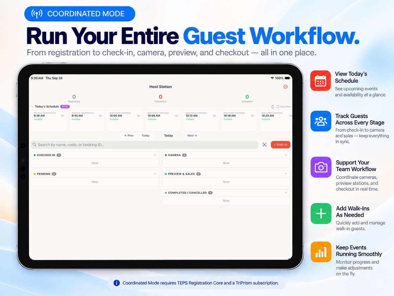Enable the Show Past checkbox
Screen dimensions: 394x296
pos(278,107)
